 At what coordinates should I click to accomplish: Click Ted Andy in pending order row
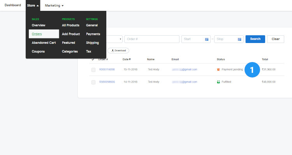click(154, 69)
